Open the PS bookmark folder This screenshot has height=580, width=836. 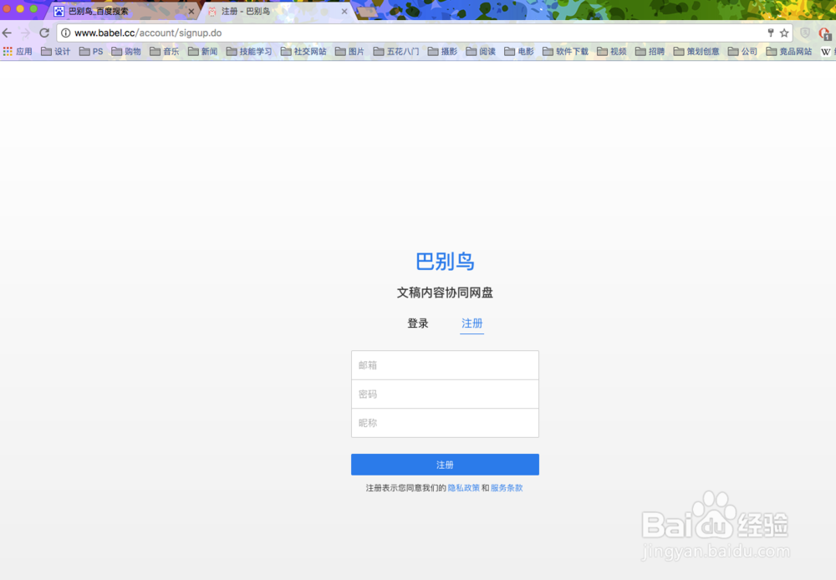click(x=91, y=51)
